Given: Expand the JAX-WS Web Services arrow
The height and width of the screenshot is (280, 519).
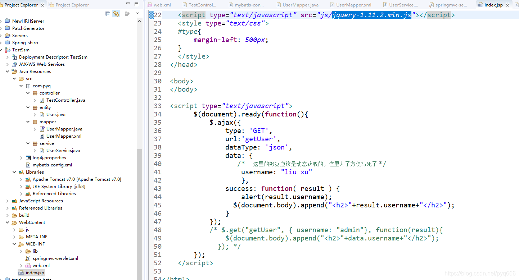Looking at the screenshot, I should pos(8,64).
